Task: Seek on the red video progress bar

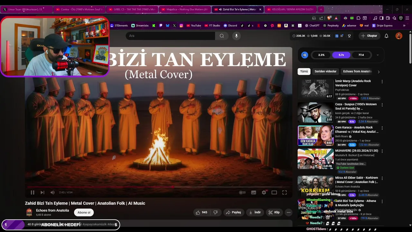Action: (x=158, y=187)
